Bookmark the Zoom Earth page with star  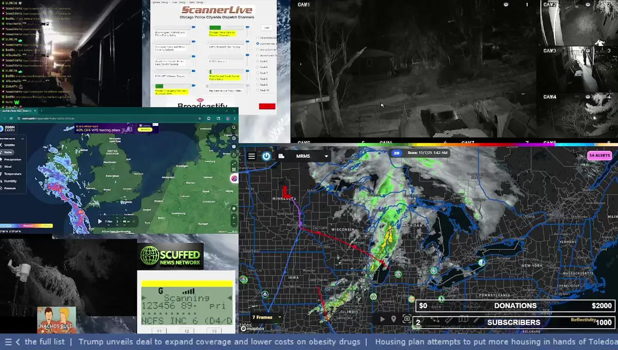[200, 119]
